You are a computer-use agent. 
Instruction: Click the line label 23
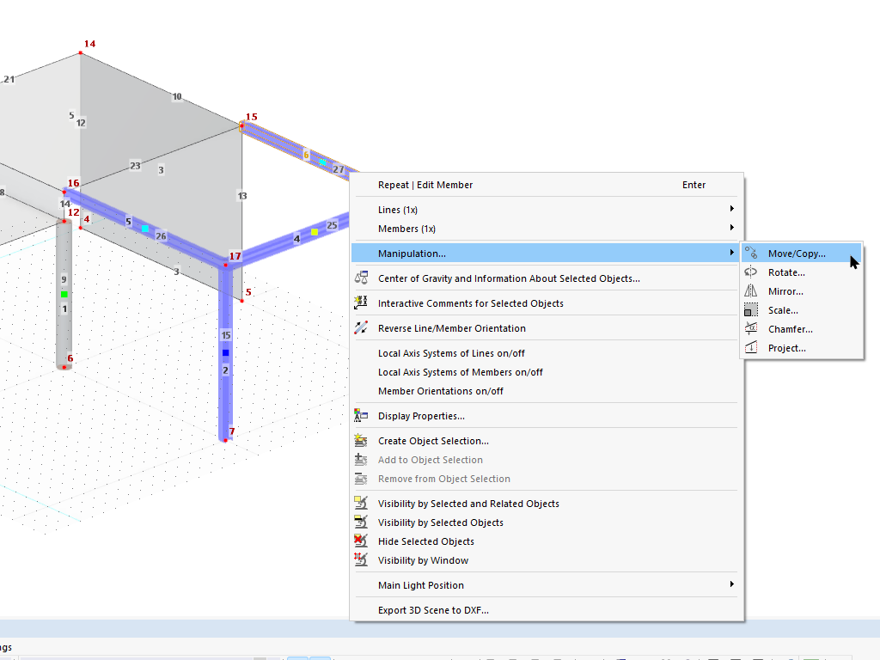coord(135,166)
